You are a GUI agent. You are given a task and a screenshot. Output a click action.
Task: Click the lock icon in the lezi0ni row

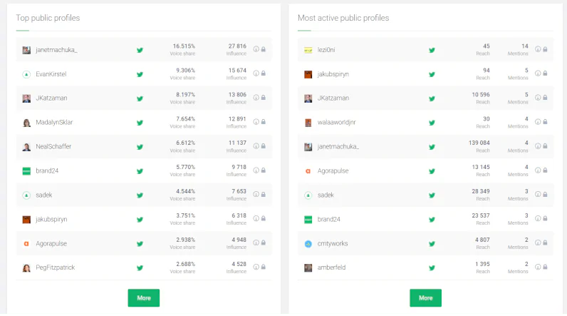coord(545,49)
